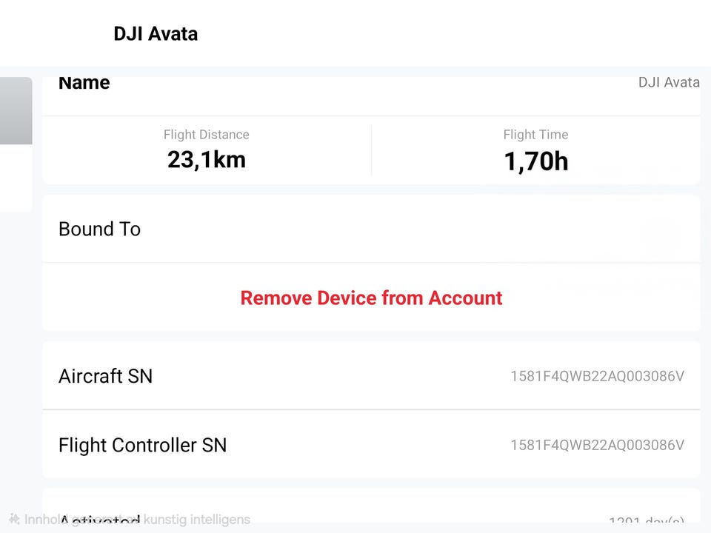
Task: Click the DJI Avata page title
Action: 156,34
